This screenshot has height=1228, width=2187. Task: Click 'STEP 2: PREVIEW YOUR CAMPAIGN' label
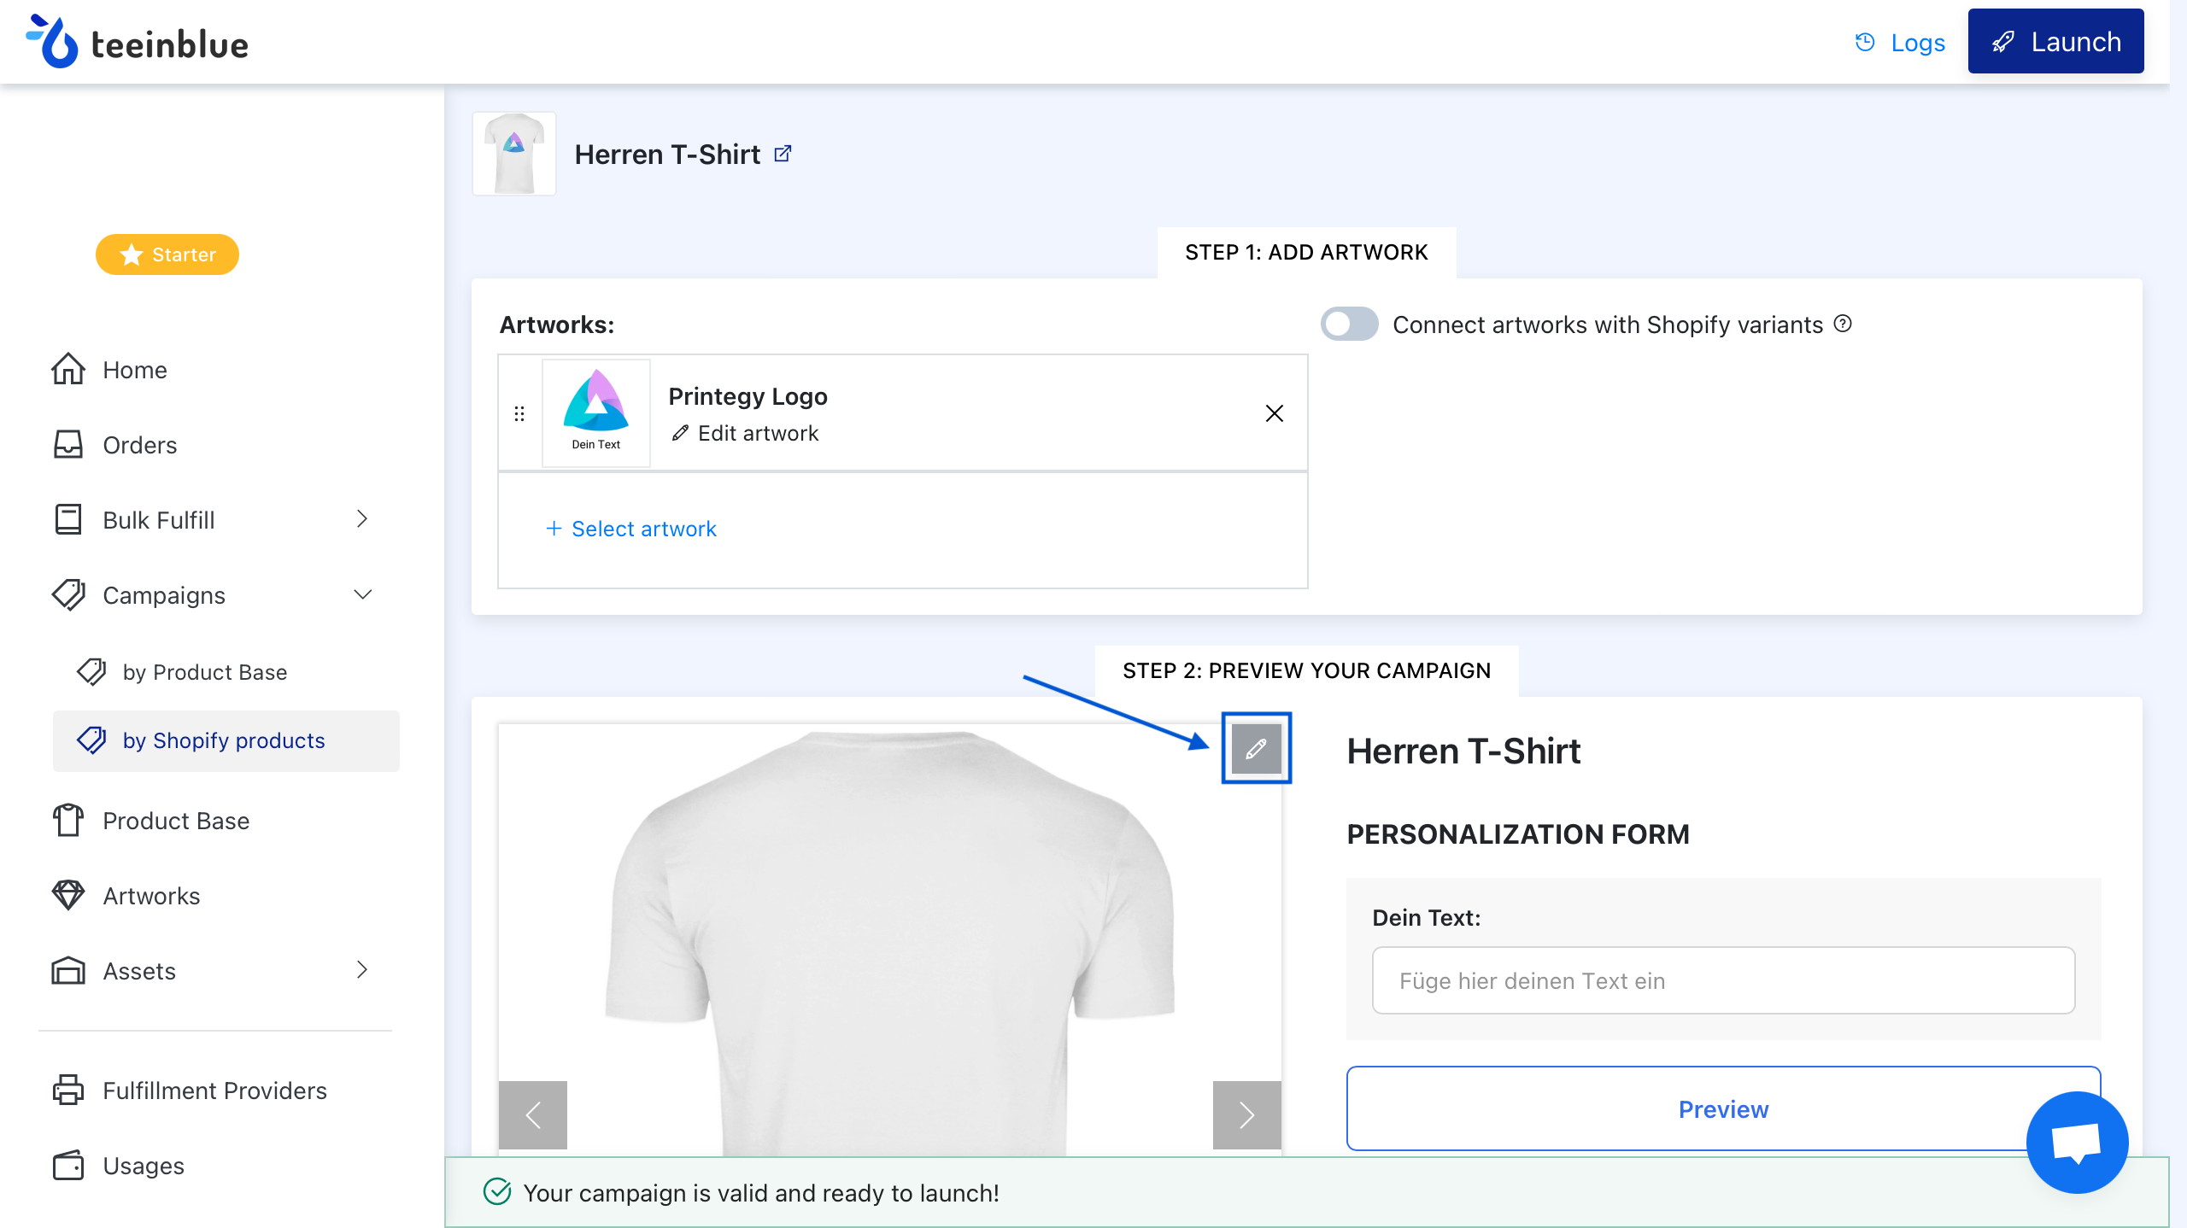(x=1306, y=670)
